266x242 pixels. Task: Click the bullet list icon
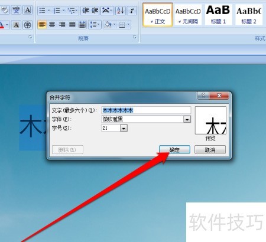tap(42, 10)
